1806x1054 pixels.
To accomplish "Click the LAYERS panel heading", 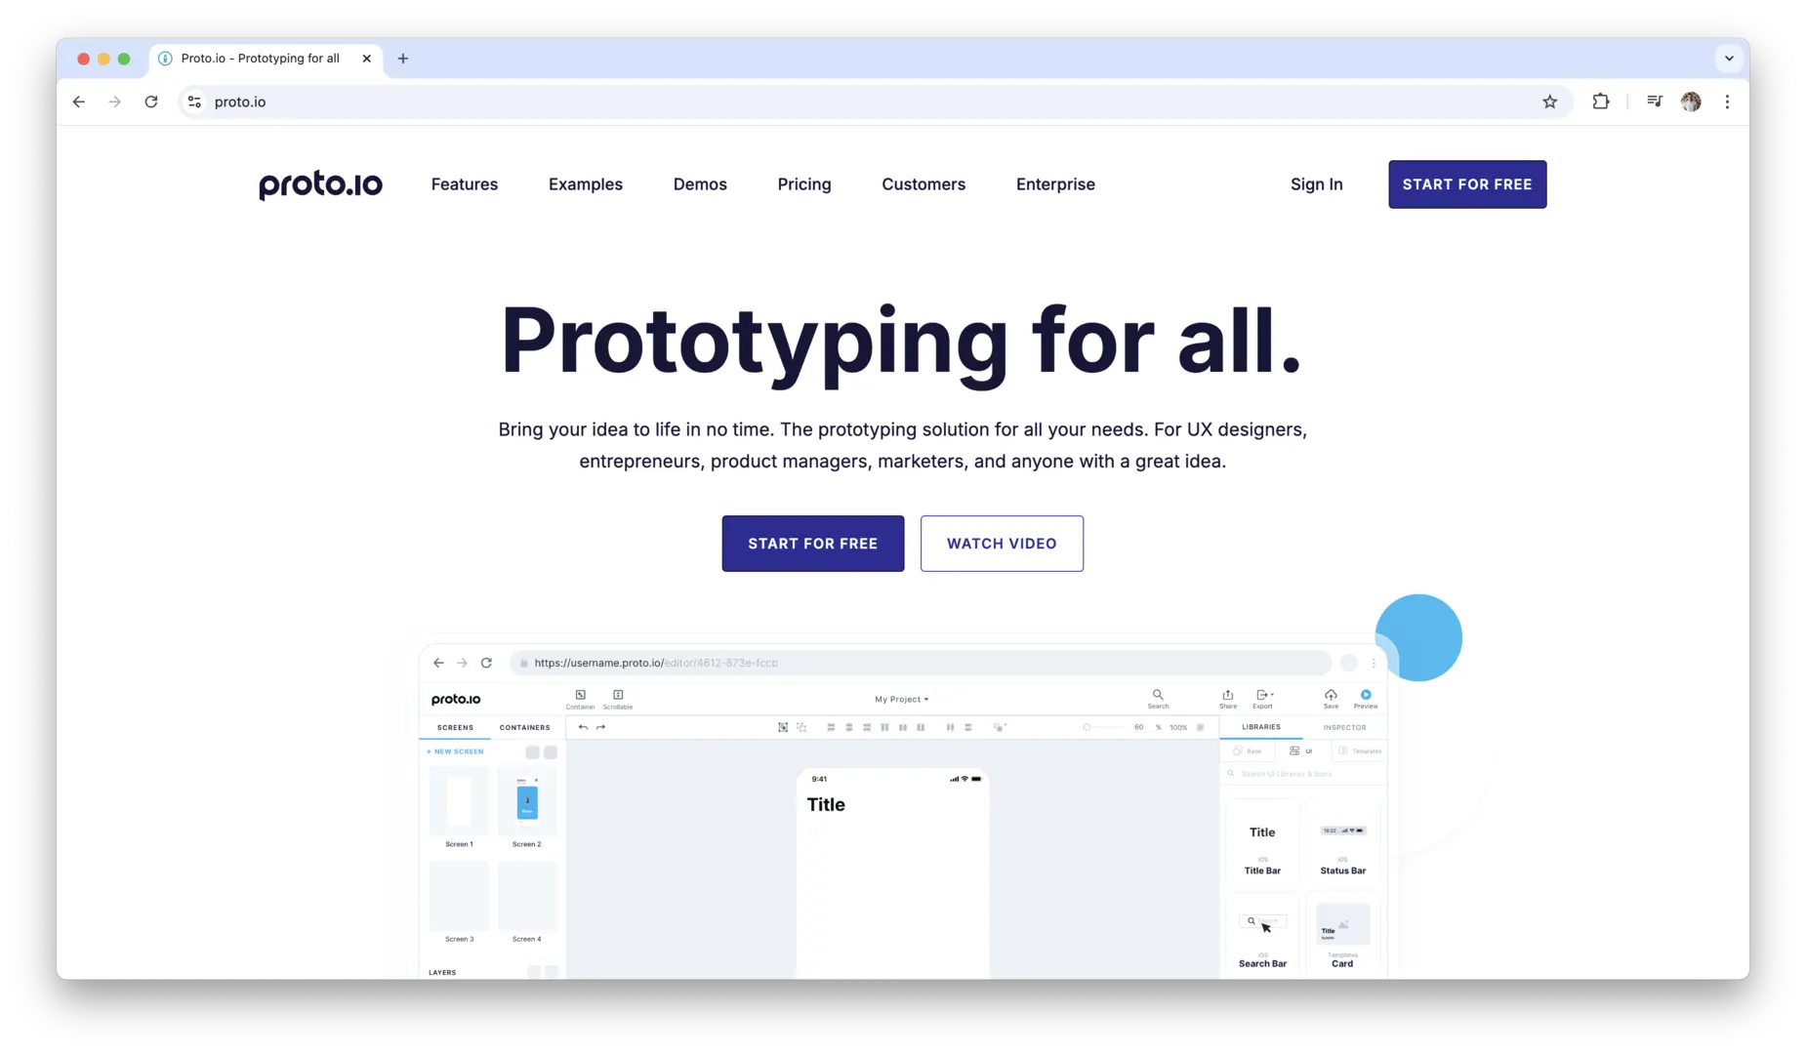I will [x=442, y=972].
